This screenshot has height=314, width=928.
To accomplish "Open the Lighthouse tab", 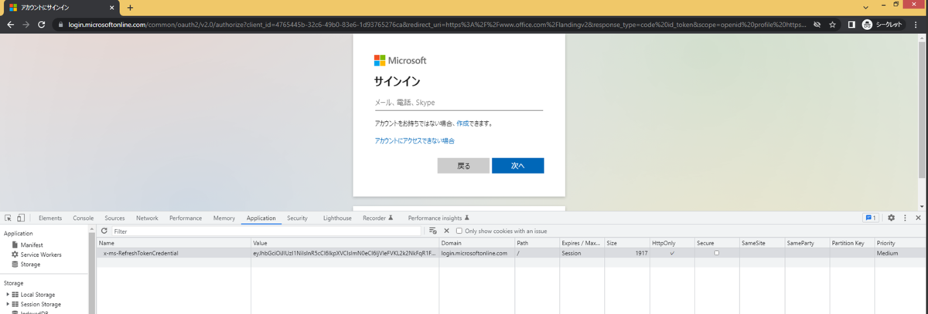I will point(337,218).
